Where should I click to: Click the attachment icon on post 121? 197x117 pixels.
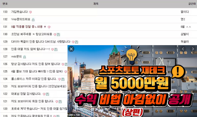click(60, 102)
